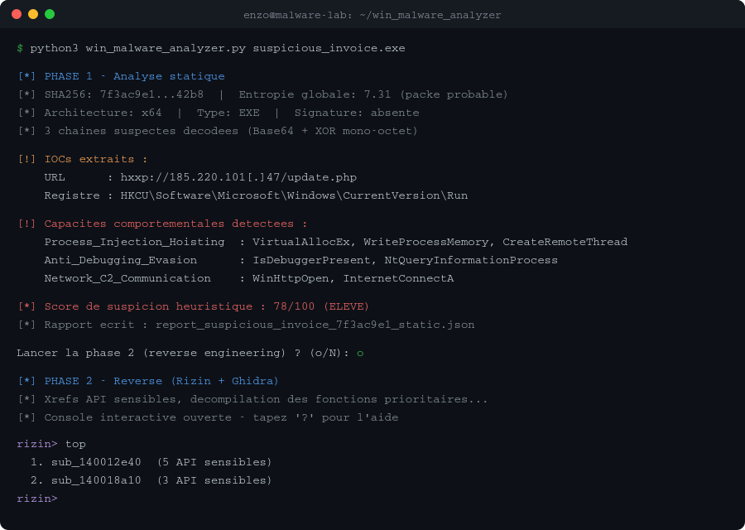
Task: Click the Anti_Debugging_Evasion capability label
Action: pos(121,260)
